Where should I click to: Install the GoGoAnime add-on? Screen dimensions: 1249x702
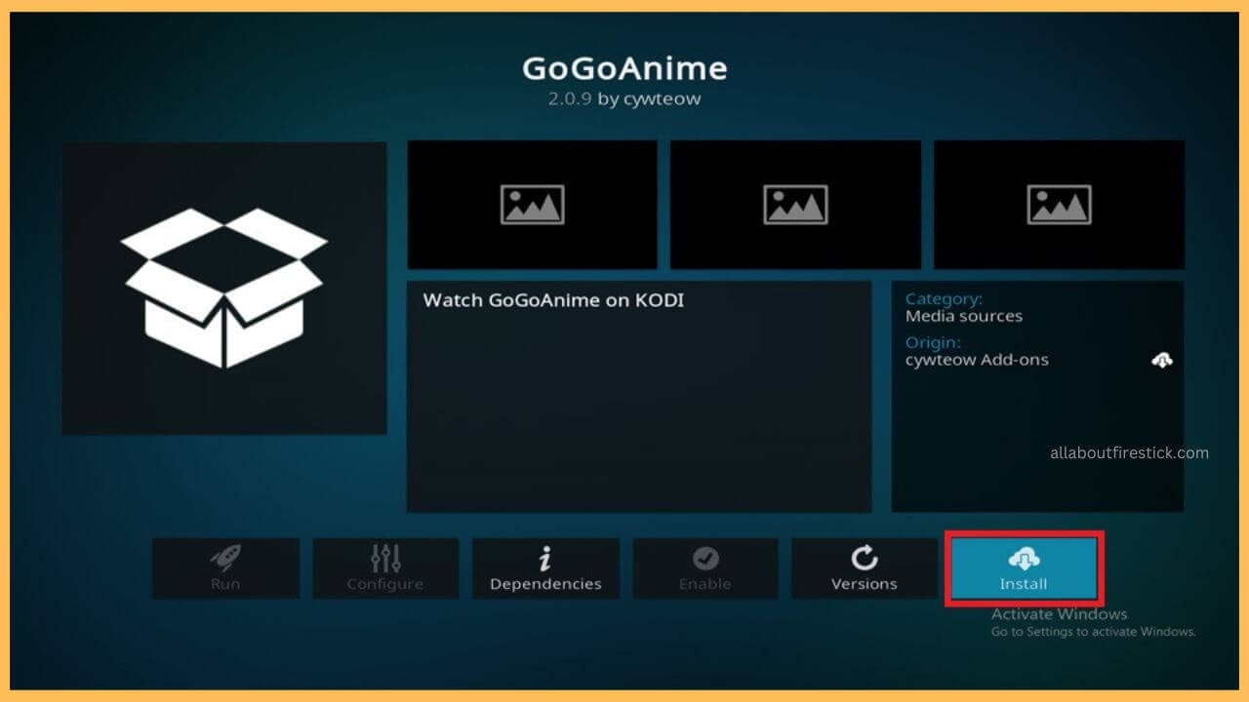pyautogui.click(x=1024, y=568)
